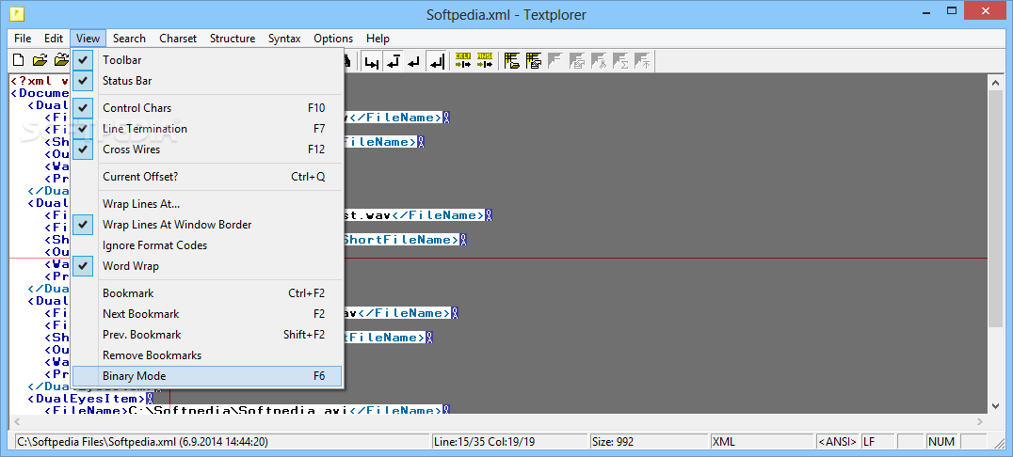The width and height of the screenshot is (1013, 457).
Task: Choose Remove Bookmarks
Action: [x=207, y=355]
